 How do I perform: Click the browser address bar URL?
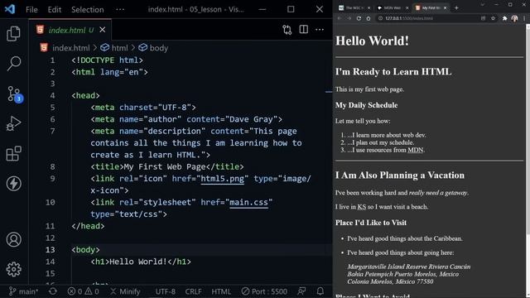pos(409,18)
